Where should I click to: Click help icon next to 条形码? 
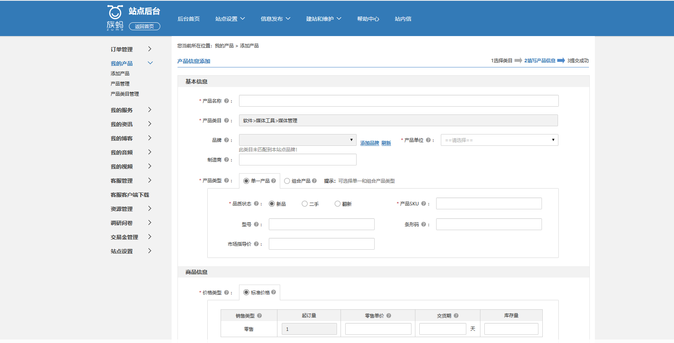(x=424, y=224)
